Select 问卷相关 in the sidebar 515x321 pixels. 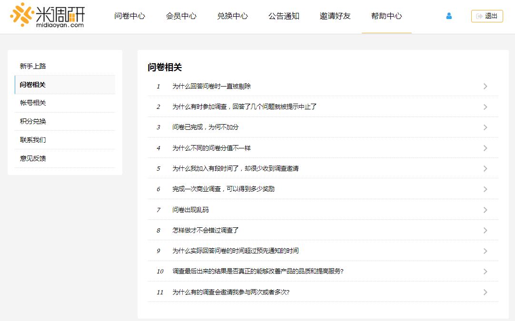coord(65,85)
